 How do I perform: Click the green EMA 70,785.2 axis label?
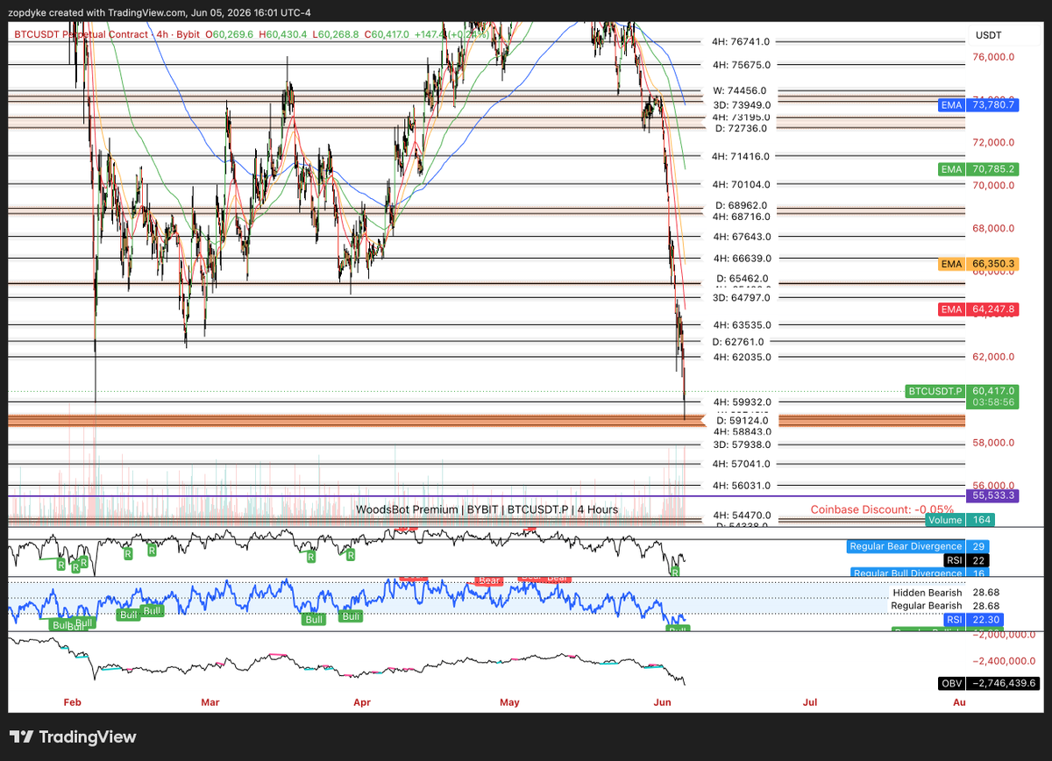[980, 168]
